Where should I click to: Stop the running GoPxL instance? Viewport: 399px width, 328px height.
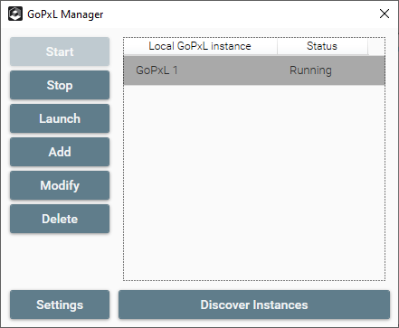pos(60,85)
